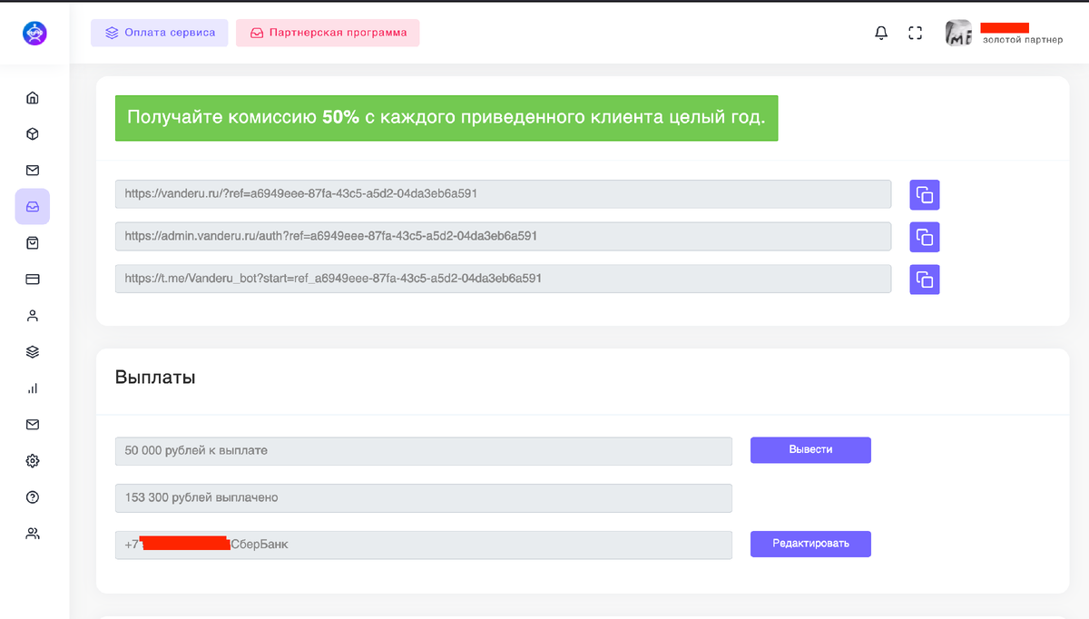Click the Выплаты section heading
Image resolution: width=1089 pixels, height=619 pixels.
(155, 378)
